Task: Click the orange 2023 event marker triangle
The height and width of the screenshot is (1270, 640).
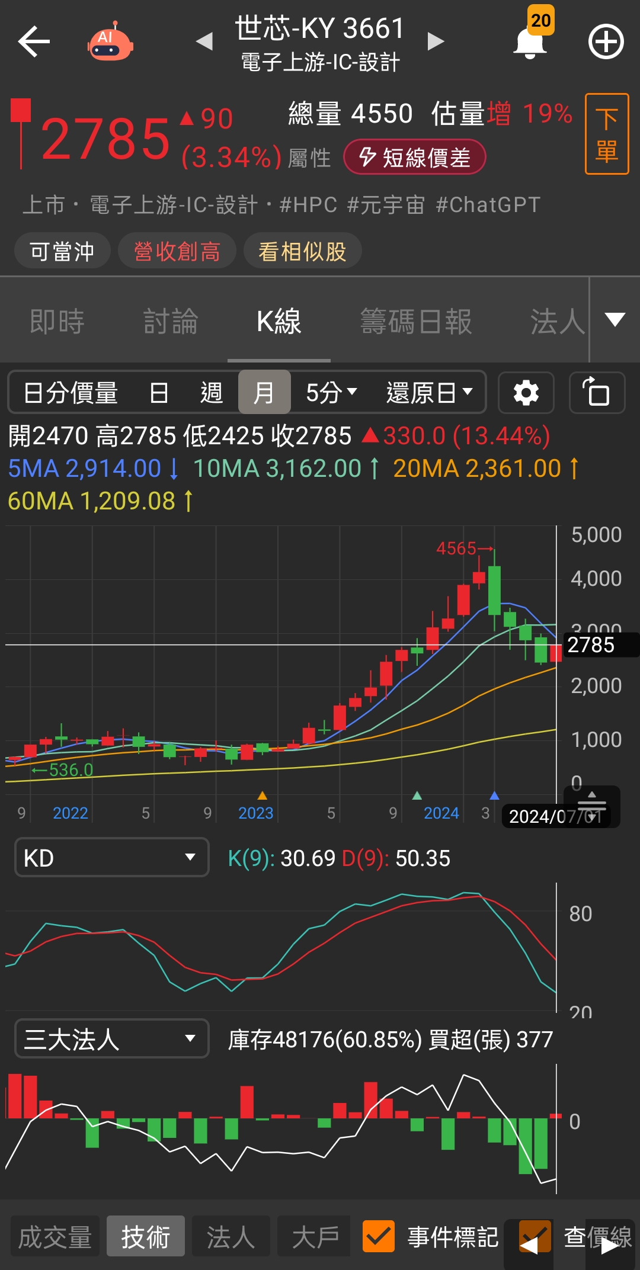Action: [263, 796]
